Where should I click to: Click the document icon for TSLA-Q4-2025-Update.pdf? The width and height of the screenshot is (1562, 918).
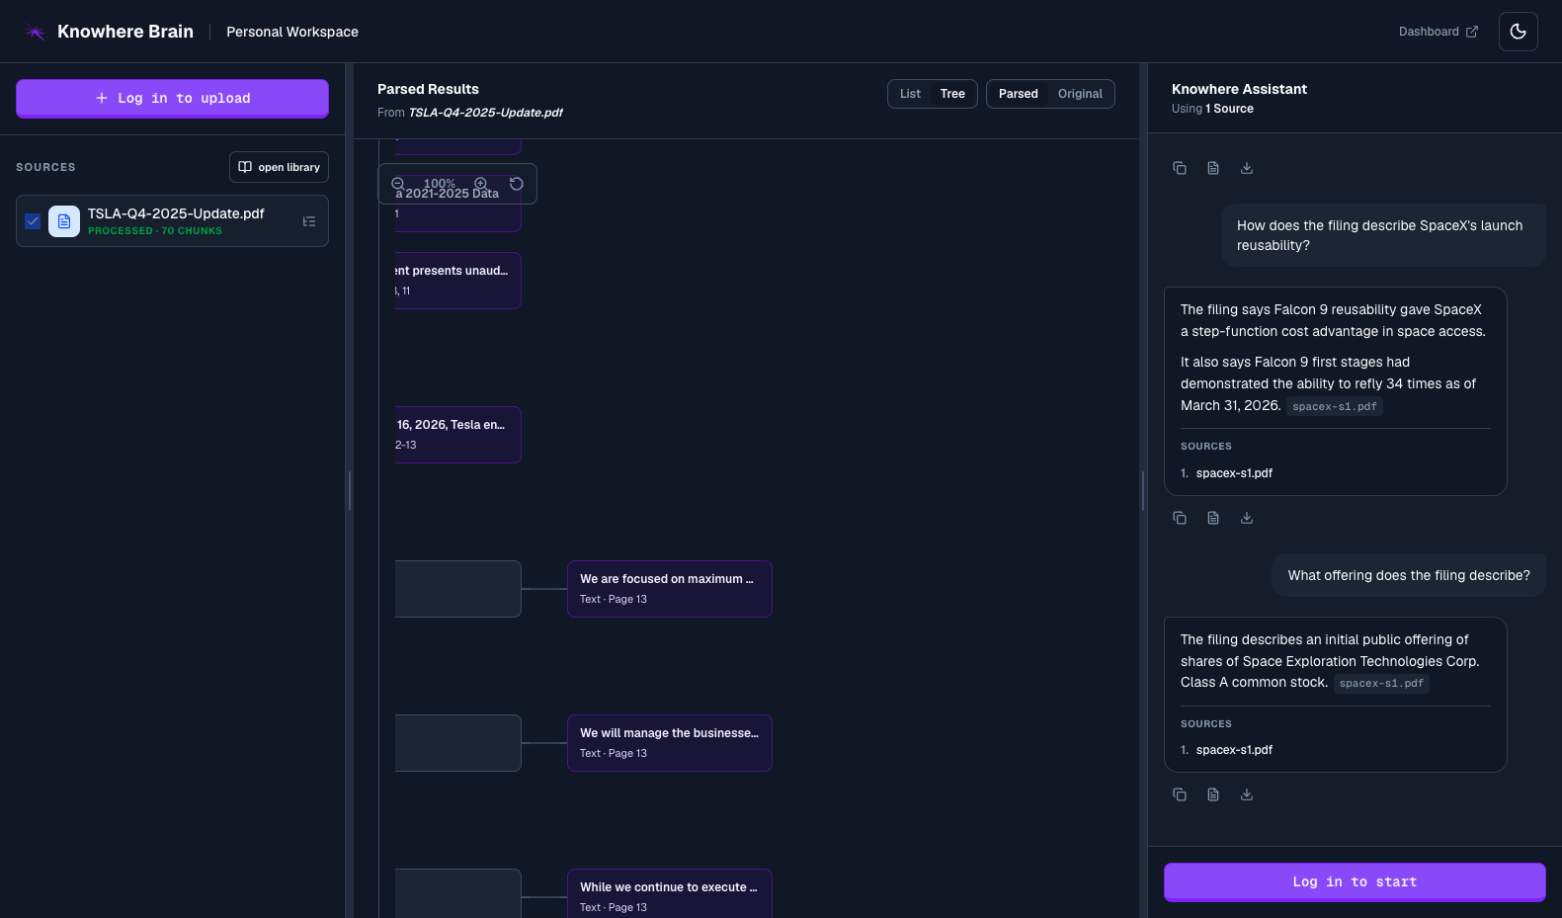[x=64, y=221]
